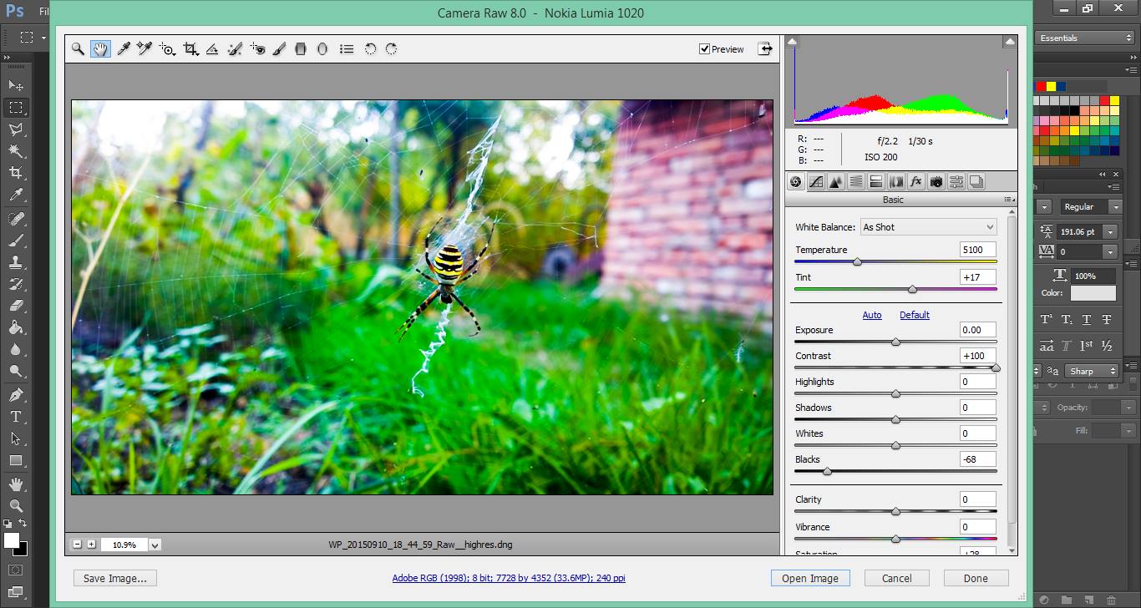Click the Blacks slider handle
Screen dimensions: 1141x608
827,472
